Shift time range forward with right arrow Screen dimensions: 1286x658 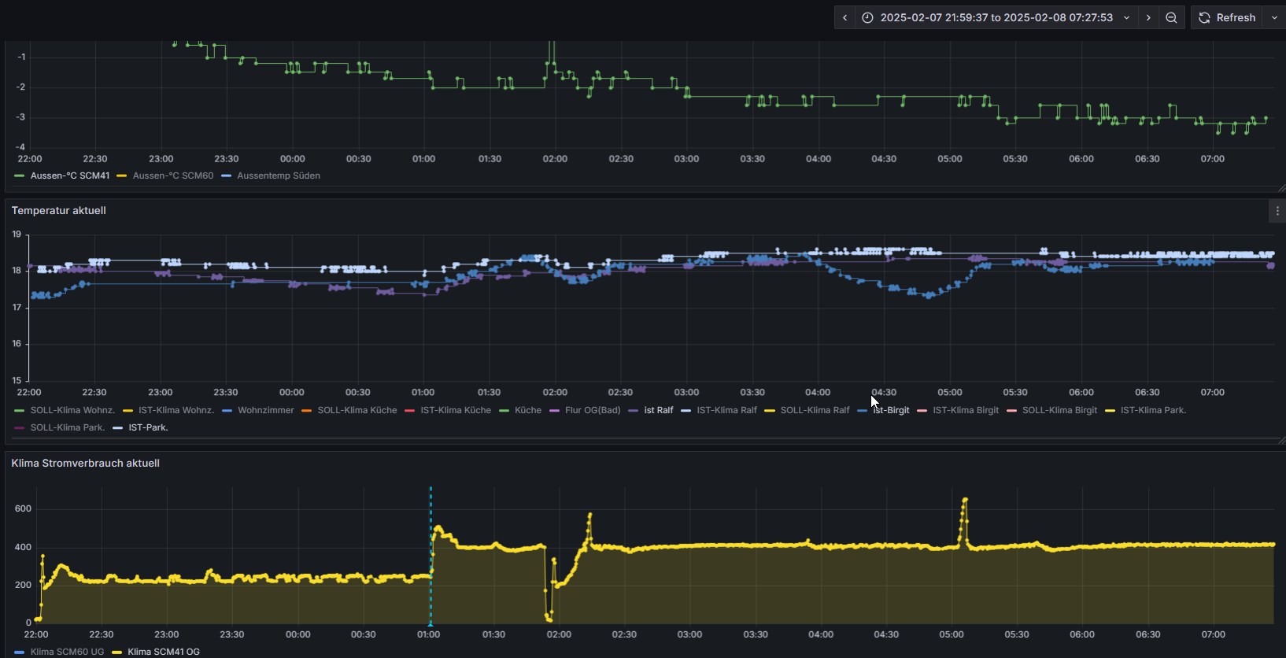click(1148, 17)
